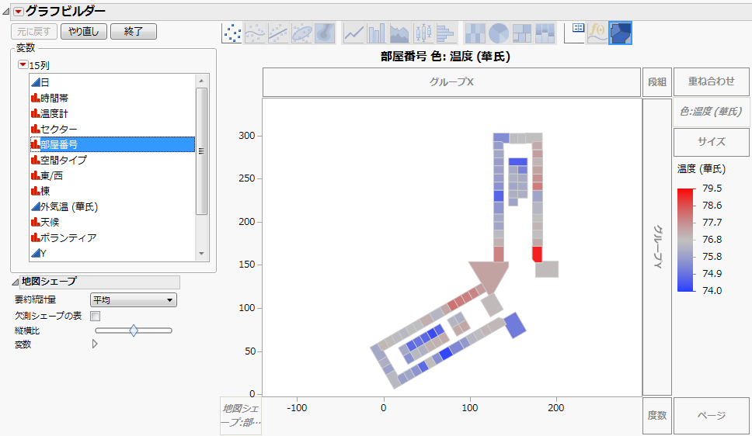The height and width of the screenshot is (436, 752).
Task: Open the 要約統計量 平均 dropdown
Action: (x=134, y=300)
